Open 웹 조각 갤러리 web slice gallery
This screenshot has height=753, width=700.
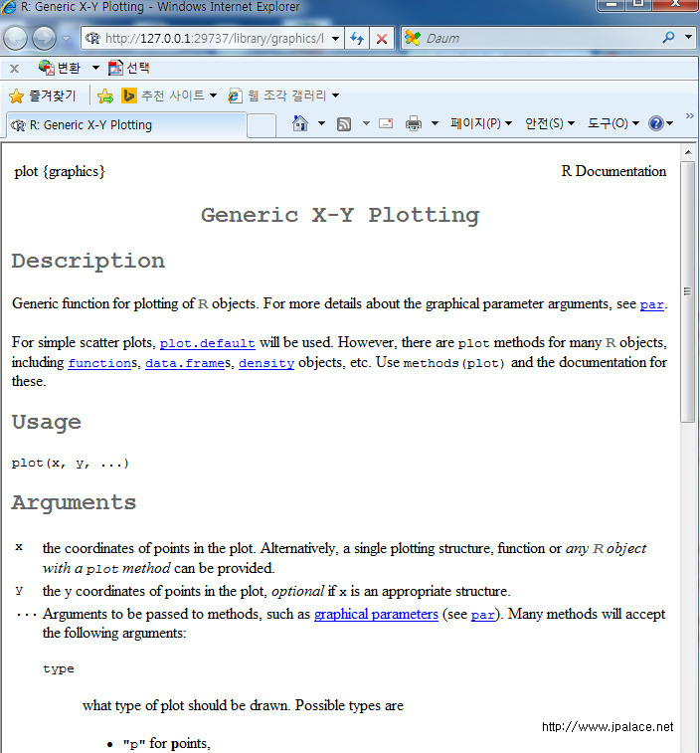(283, 95)
